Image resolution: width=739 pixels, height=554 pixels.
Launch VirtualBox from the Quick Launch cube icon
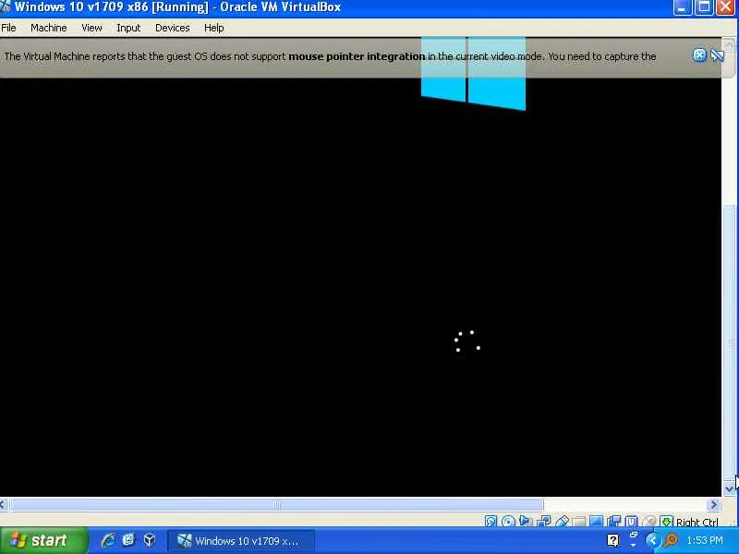coord(150,540)
